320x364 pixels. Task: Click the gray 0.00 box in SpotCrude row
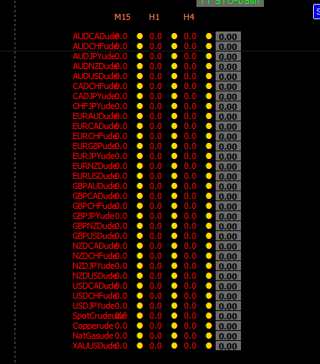coord(228,316)
